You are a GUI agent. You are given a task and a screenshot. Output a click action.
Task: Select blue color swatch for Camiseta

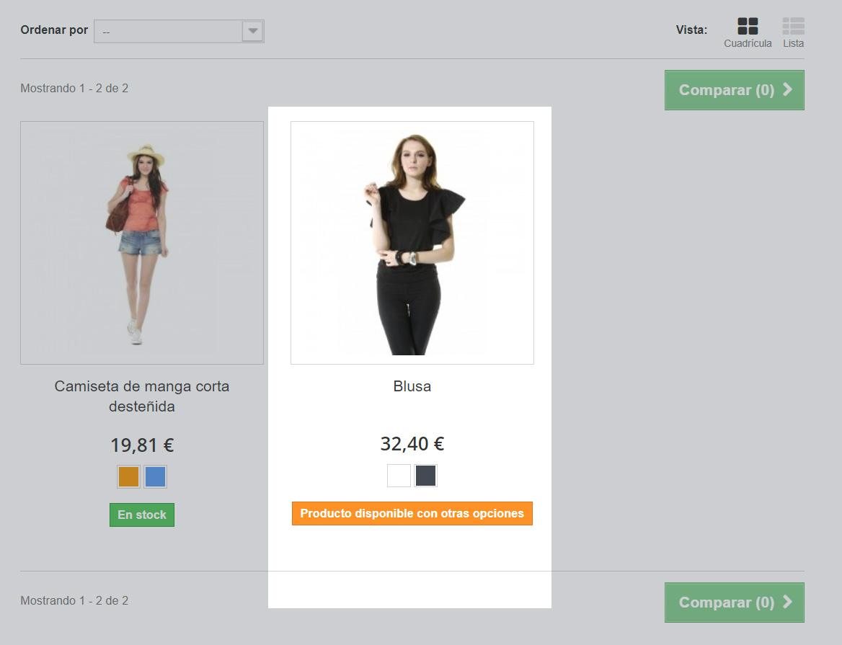pos(155,477)
